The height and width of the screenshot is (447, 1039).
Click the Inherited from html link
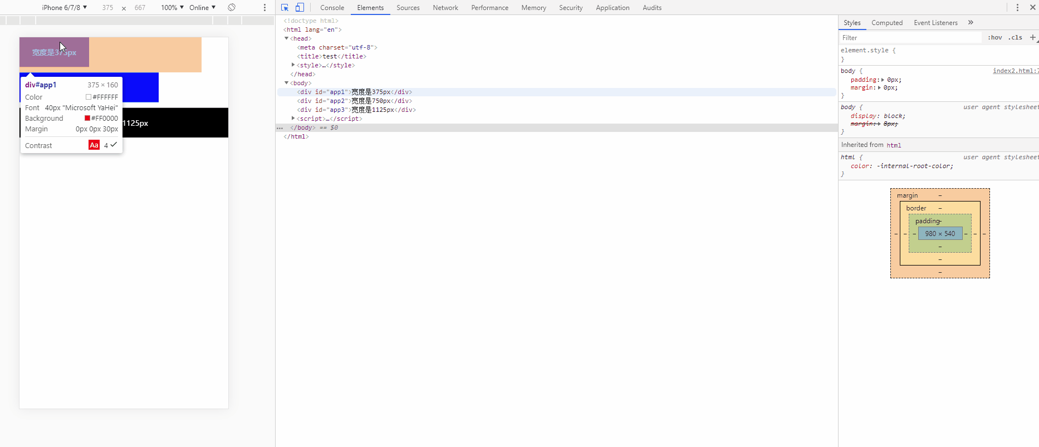(894, 145)
